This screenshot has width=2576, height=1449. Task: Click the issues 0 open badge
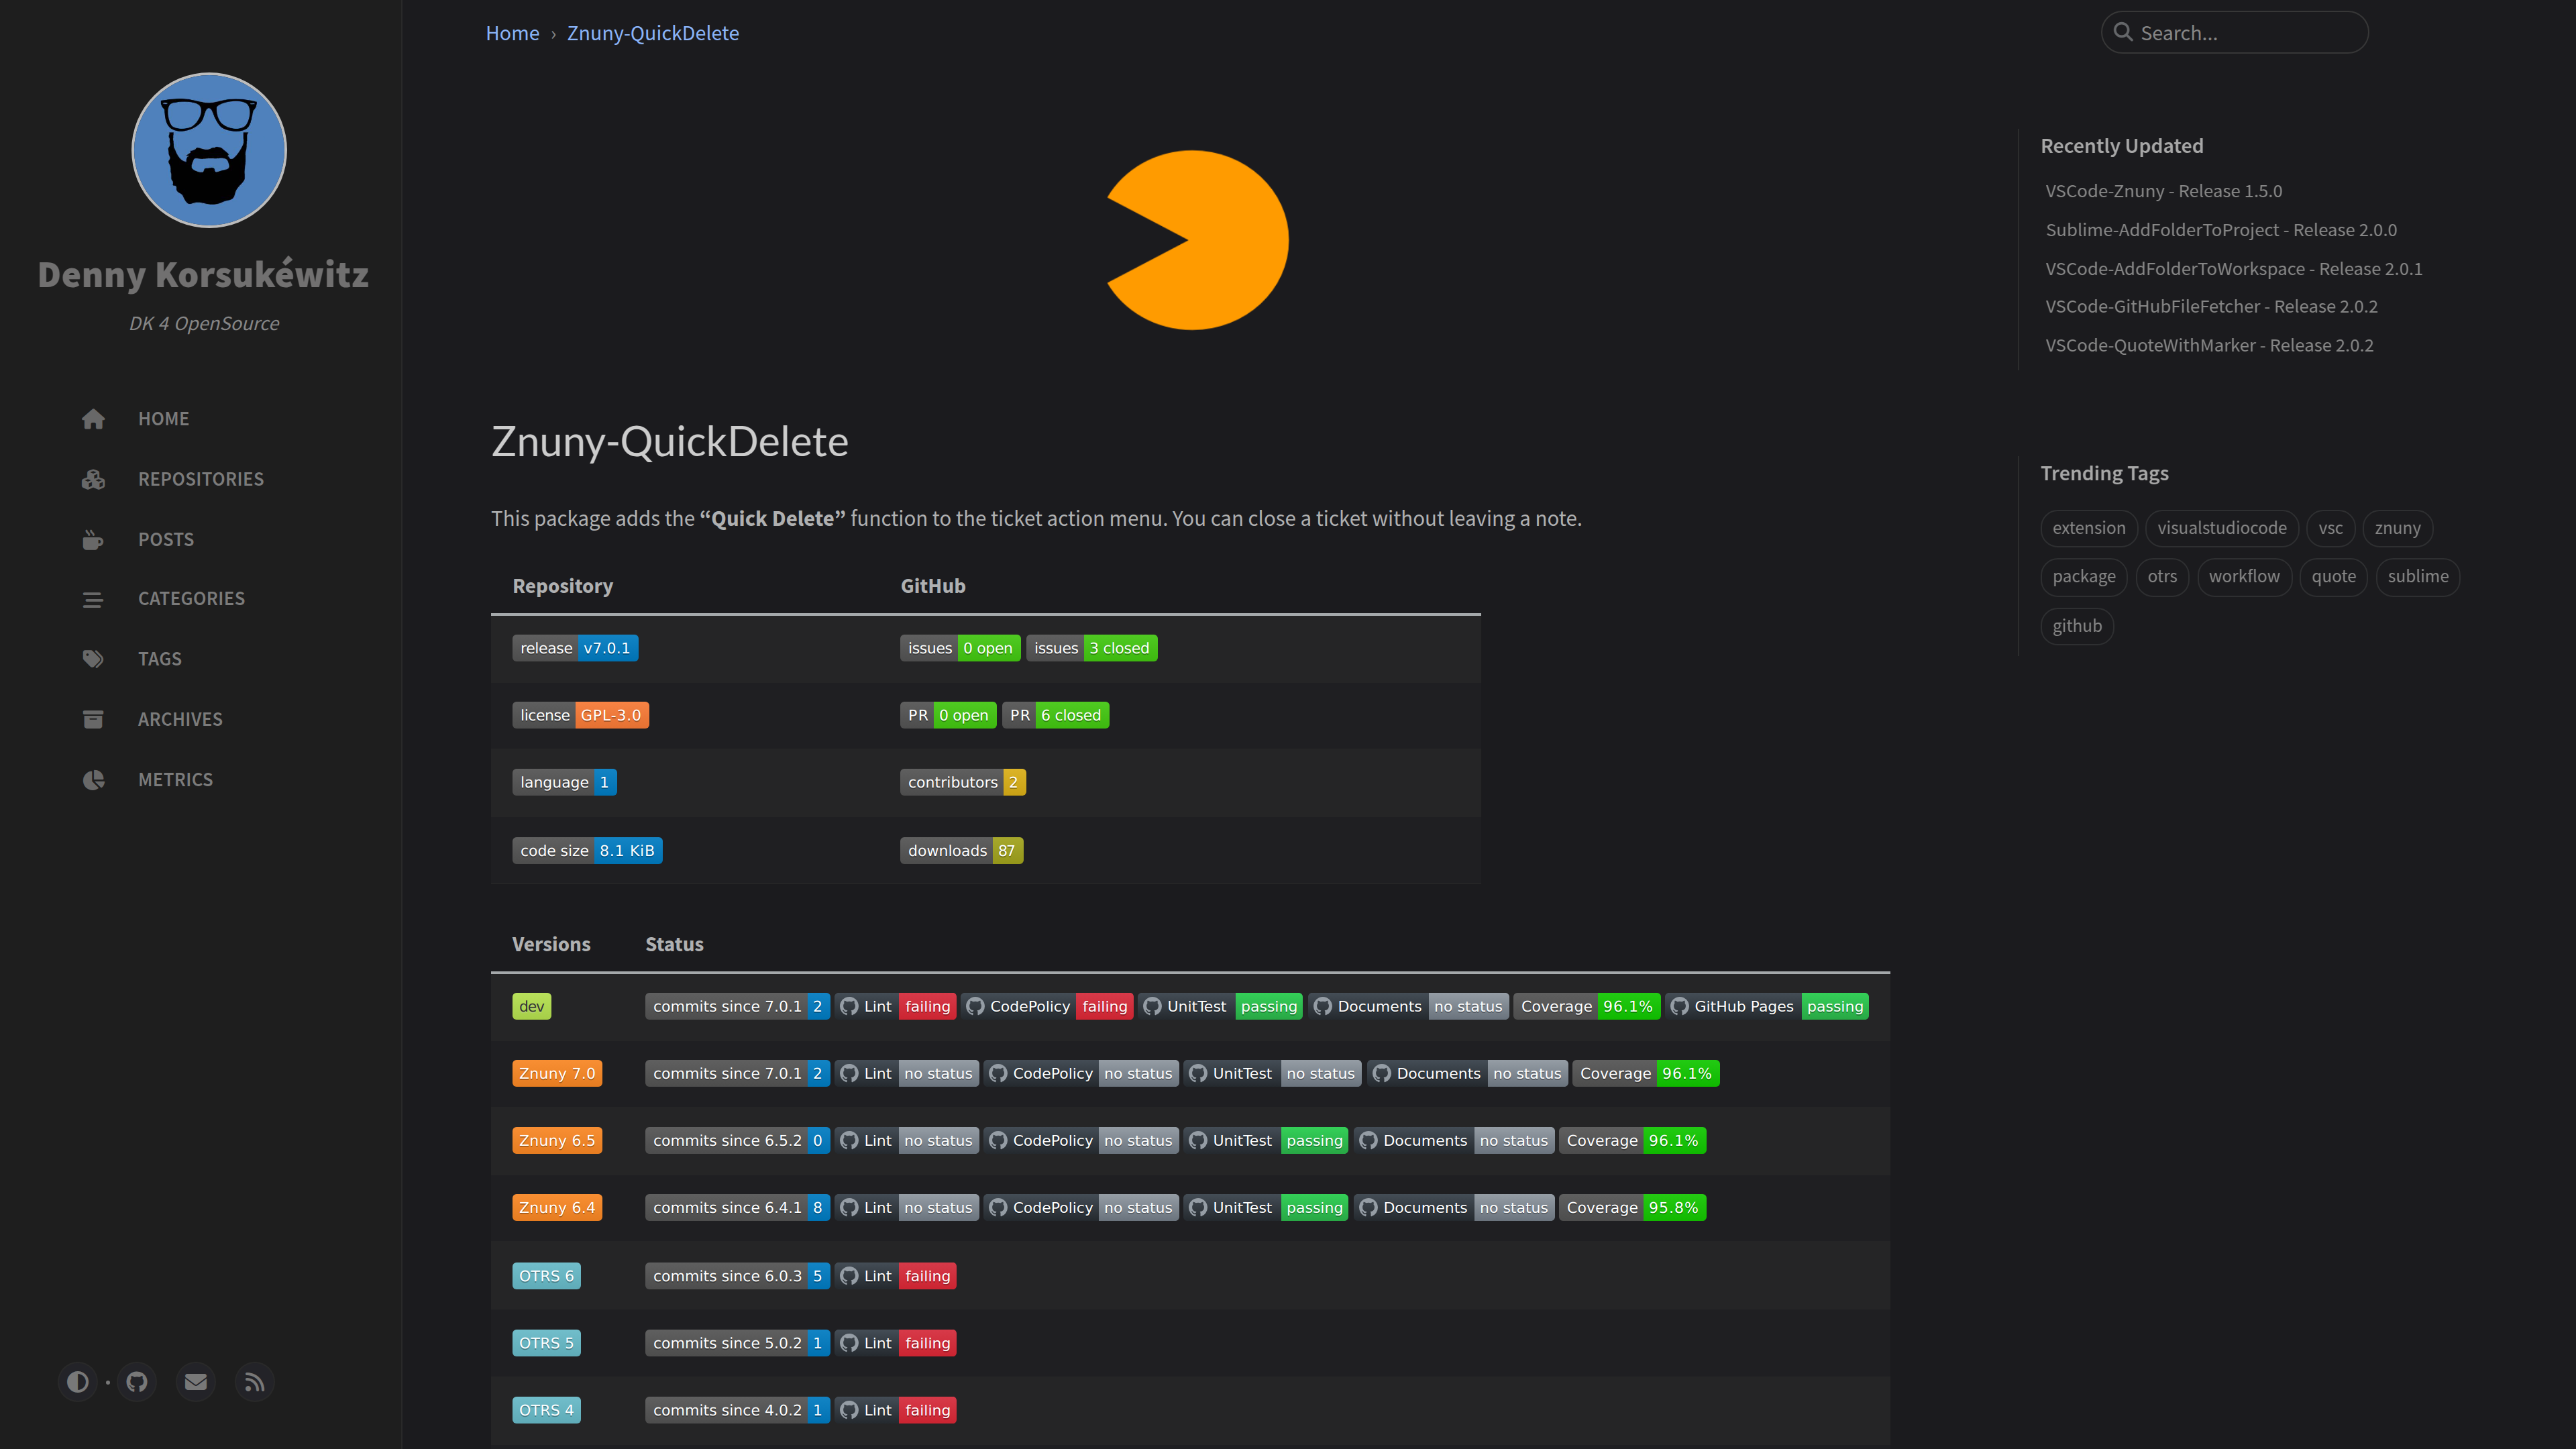click(960, 648)
